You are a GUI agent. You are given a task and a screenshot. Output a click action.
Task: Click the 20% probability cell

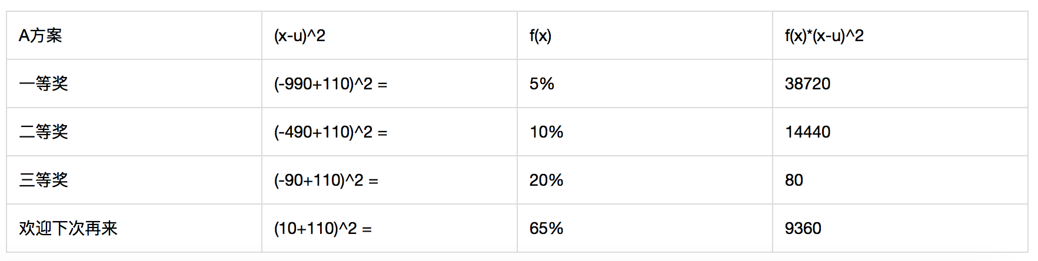coord(546,180)
